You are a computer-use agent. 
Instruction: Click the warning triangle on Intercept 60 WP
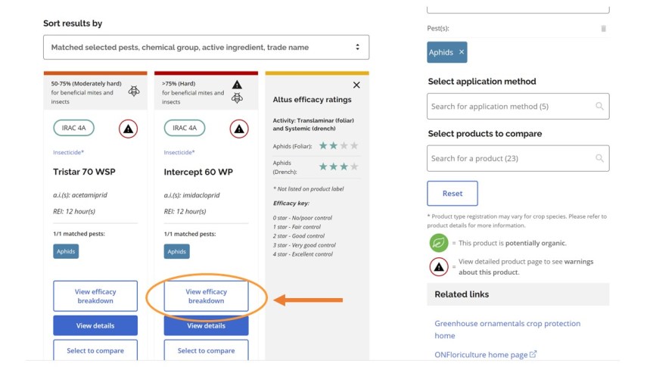pos(239,129)
